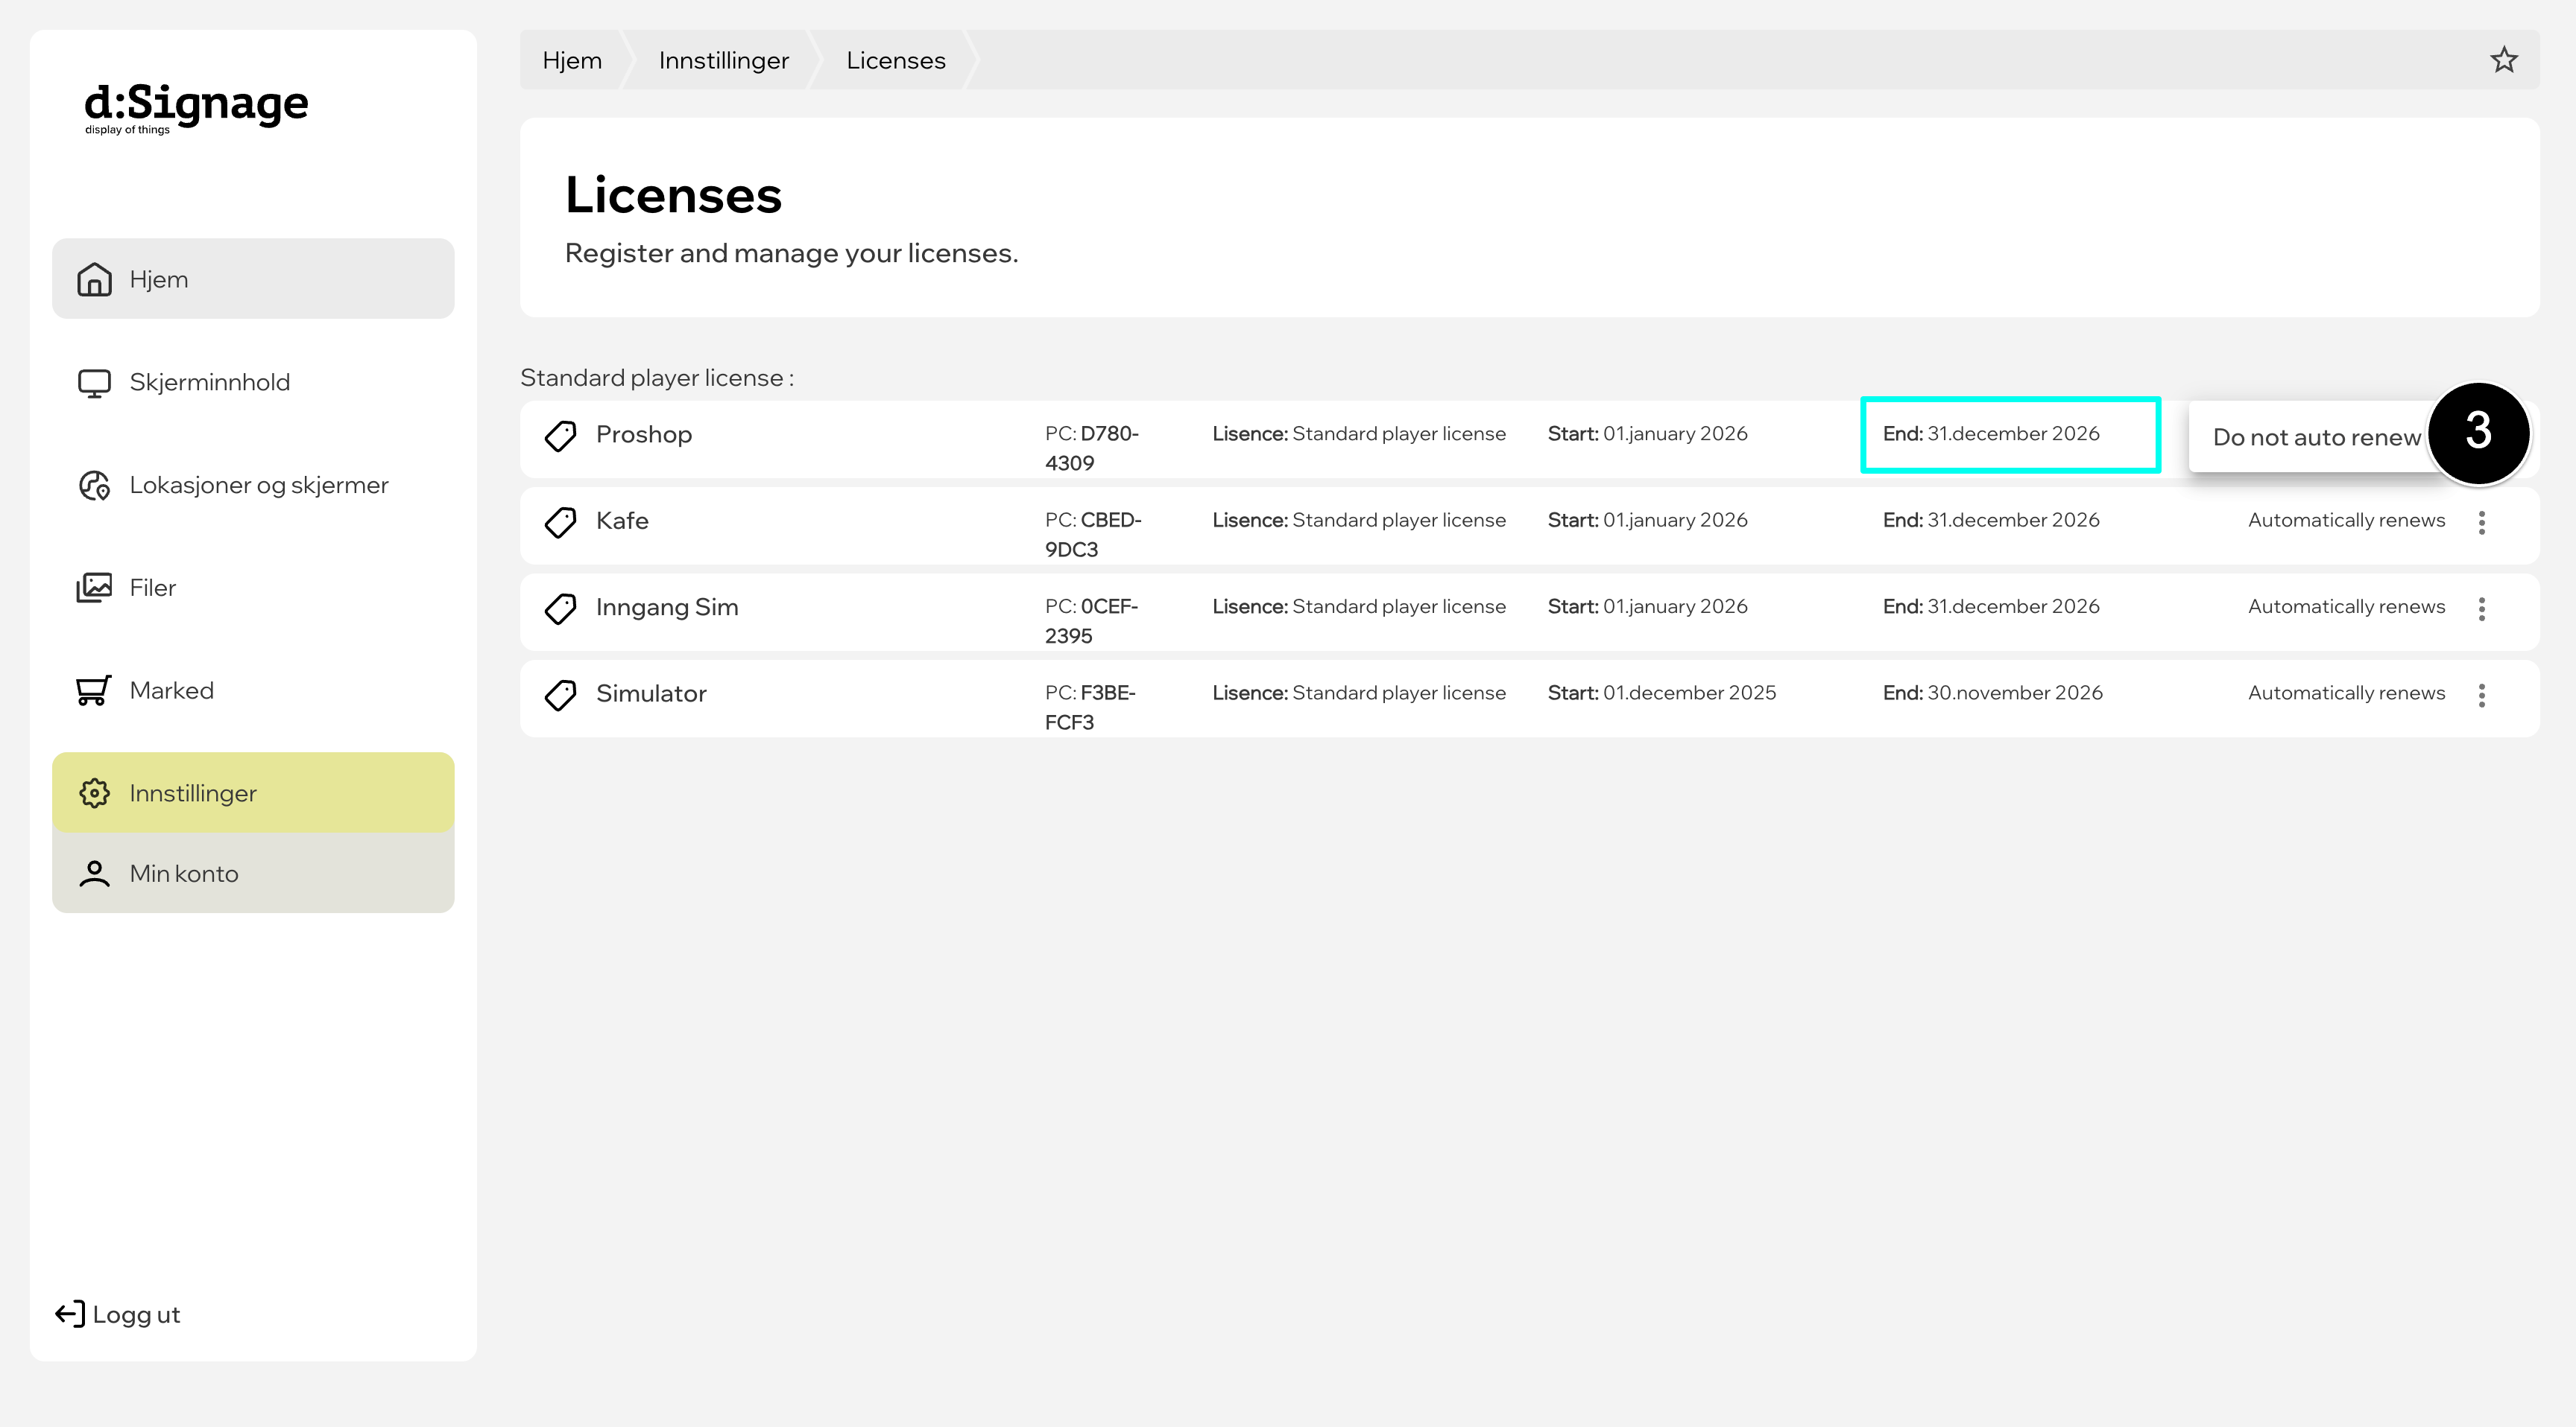2576x1427 pixels.
Task: Click the Lokasjoner og skjermer globe icon
Action: click(94, 486)
